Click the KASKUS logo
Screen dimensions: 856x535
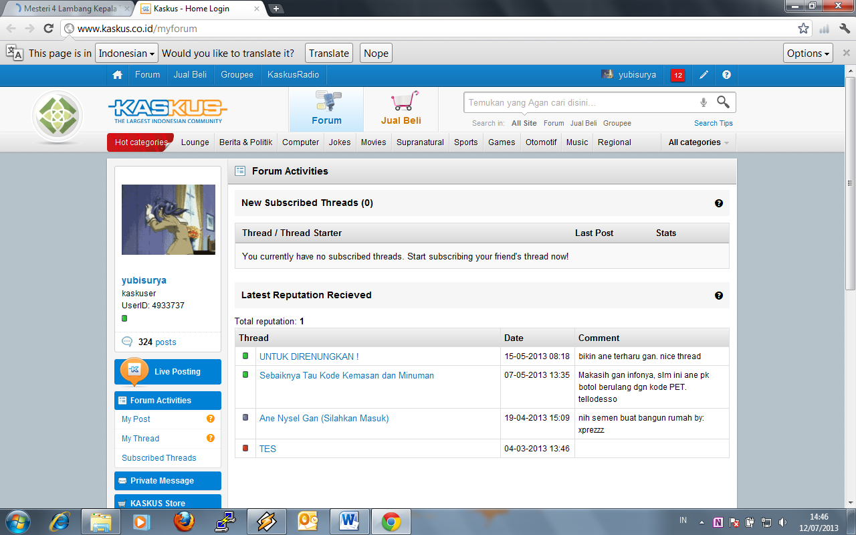click(x=168, y=110)
